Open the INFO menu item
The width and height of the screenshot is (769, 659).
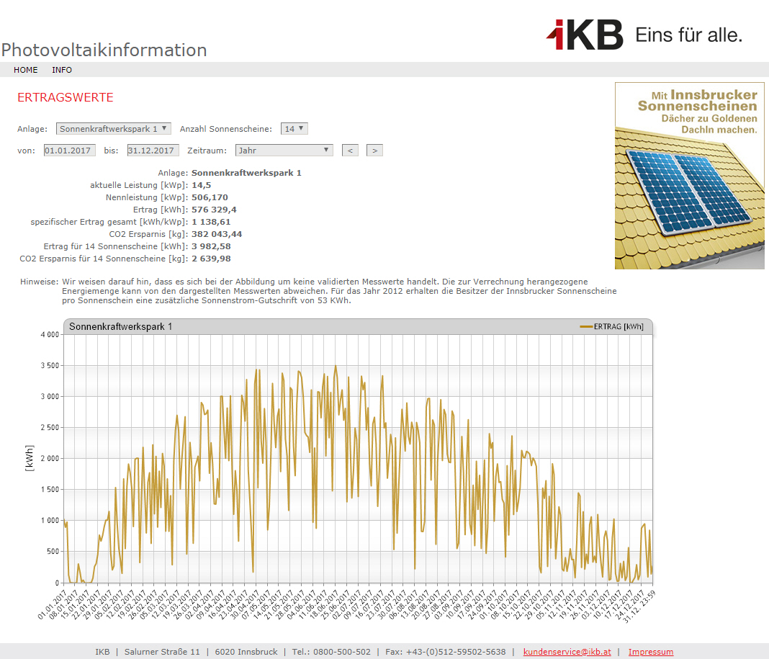pos(62,70)
